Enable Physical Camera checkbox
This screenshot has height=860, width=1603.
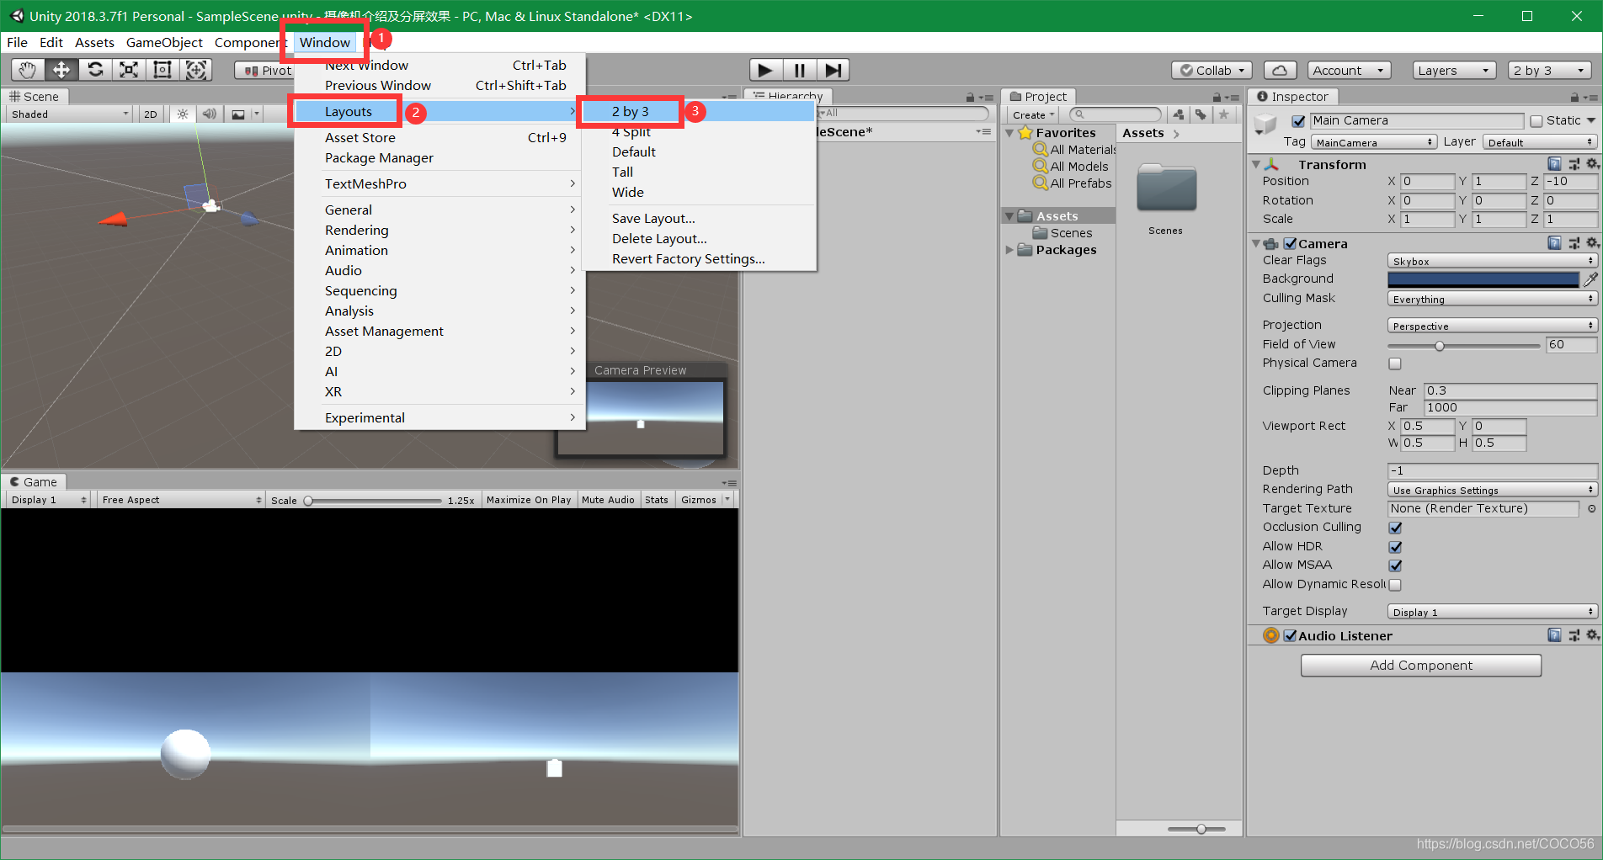tap(1395, 364)
